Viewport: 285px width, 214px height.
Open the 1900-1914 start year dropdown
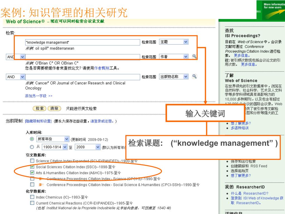pos(55,147)
